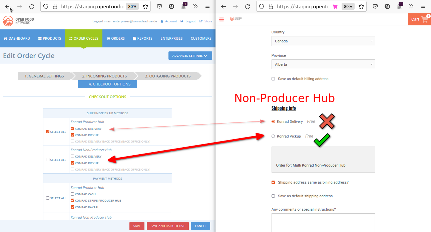The height and width of the screenshot is (232, 431).
Task: Open the red shopfront hamburger menu
Action: click(222, 20)
